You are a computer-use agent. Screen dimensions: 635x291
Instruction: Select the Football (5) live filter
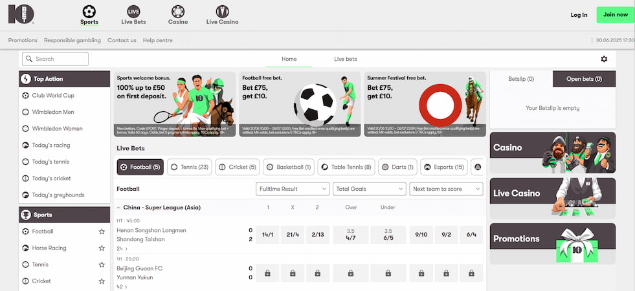(140, 167)
